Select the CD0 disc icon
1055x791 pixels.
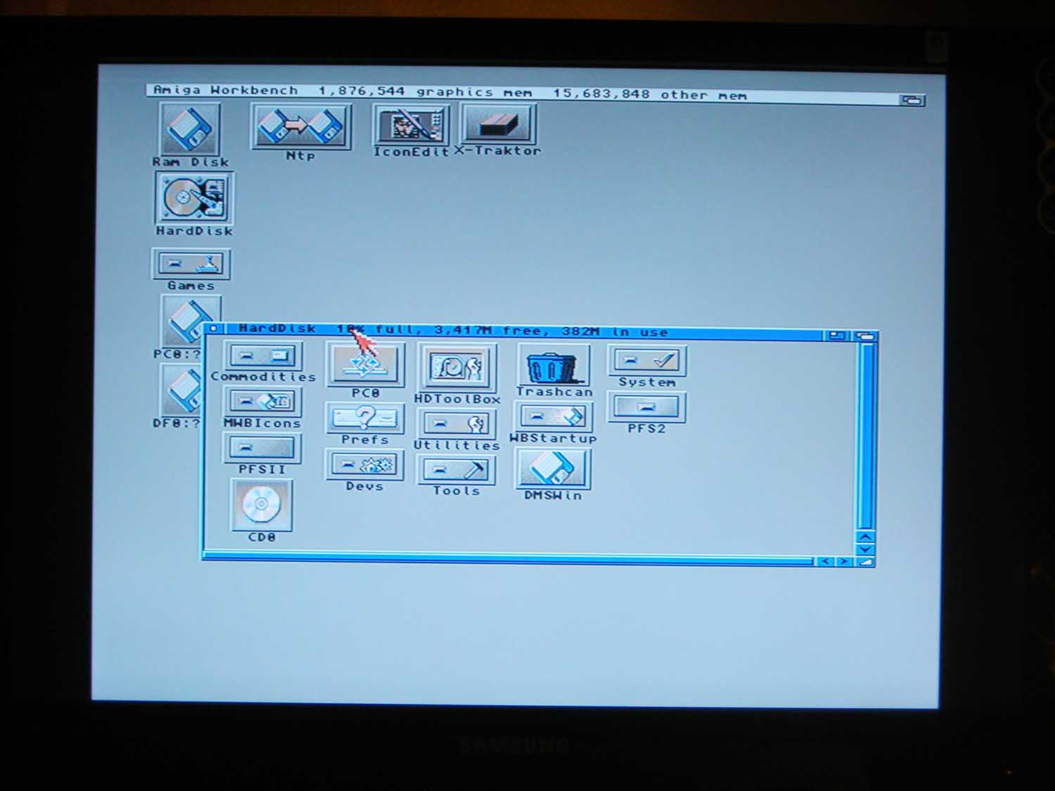[261, 505]
